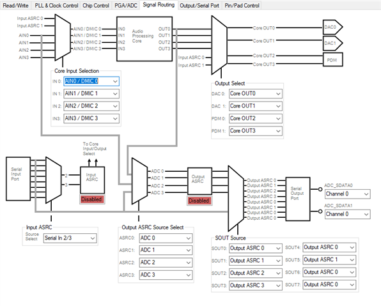Screen dimensions: 381x306
Task: Open Input ASRC Source Select dropdown
Action: click(70, 238)
